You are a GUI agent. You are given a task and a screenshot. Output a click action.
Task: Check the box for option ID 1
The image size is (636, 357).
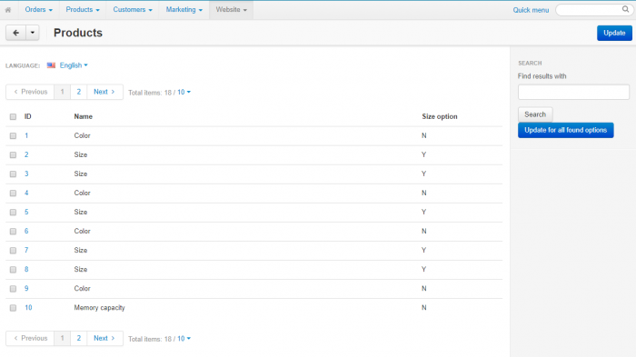tap(13, 136)
